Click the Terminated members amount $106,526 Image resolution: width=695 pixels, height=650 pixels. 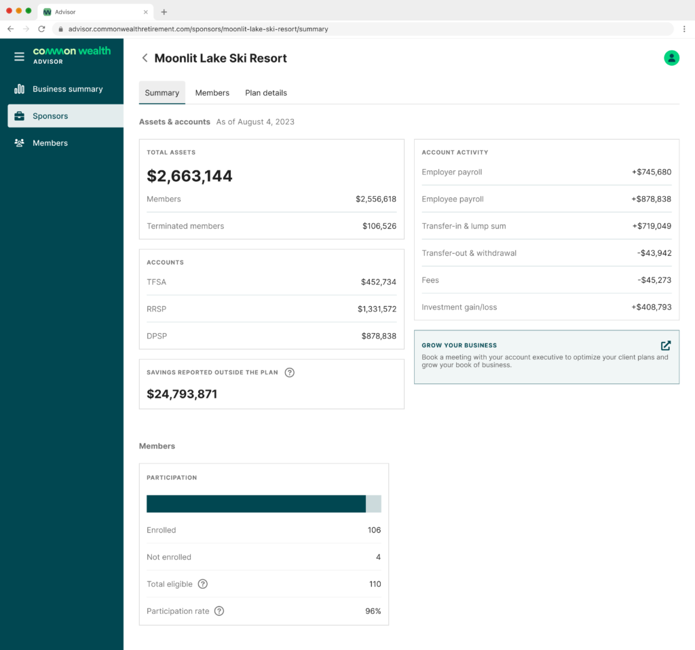379,226
